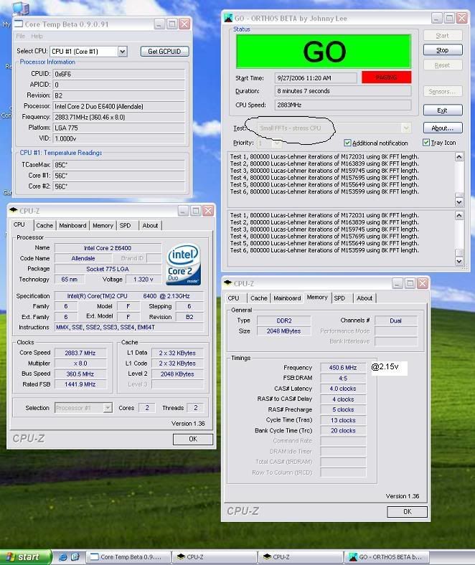Click the Get GCPUID button
This screenshot has height=565, width=475.
click(164, 52)
